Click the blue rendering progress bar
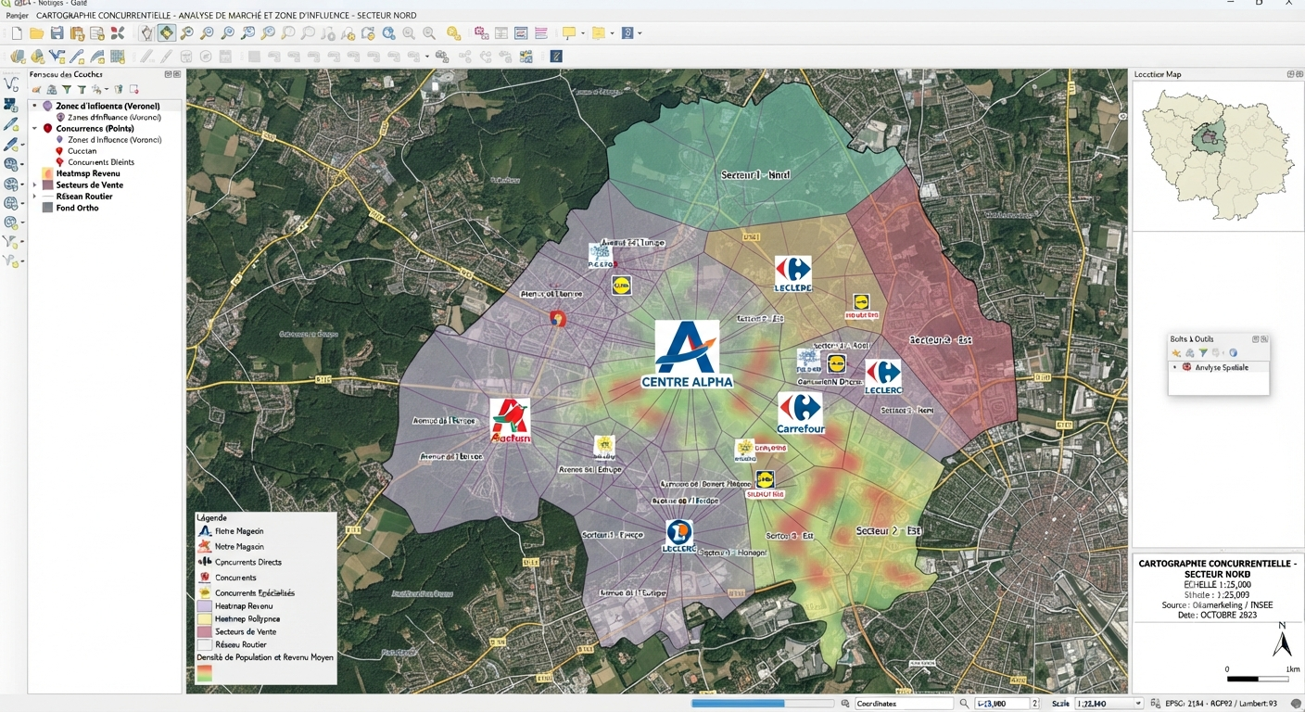The height and width of the screenshot is (712, 1305). click(763, 704)
